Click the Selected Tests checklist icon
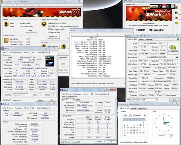Viewport: 181px width, 145px height. (x=6, y=40)
